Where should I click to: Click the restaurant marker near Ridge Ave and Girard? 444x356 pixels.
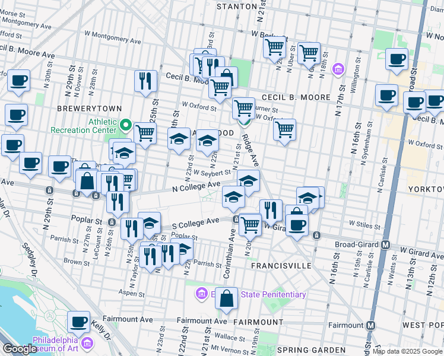coord(270,209)
